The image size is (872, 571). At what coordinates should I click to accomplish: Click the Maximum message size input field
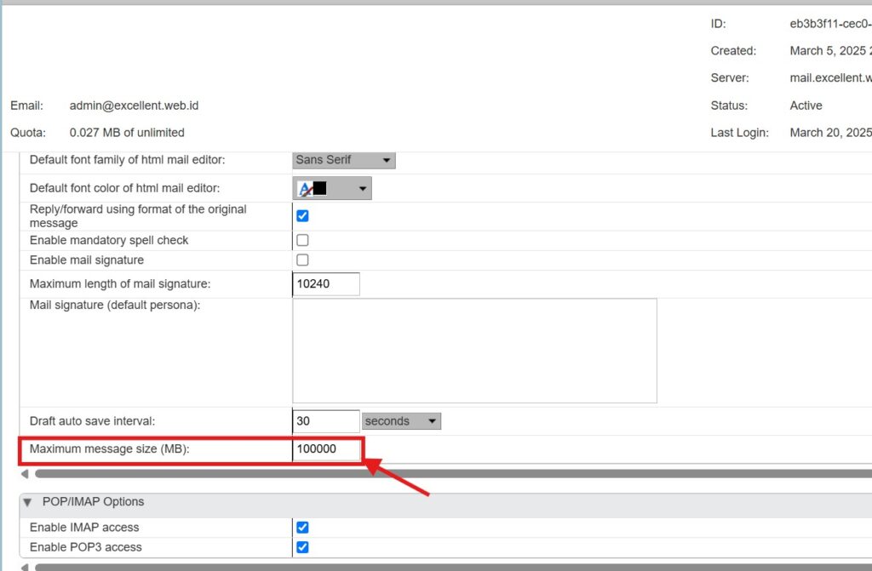pos(326,448)
